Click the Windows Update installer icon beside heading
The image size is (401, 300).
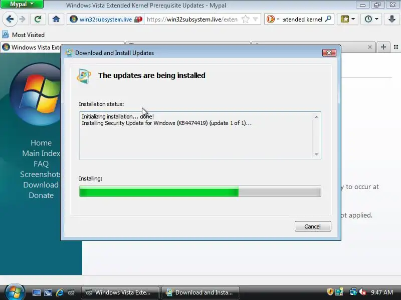tap(84, 76)
